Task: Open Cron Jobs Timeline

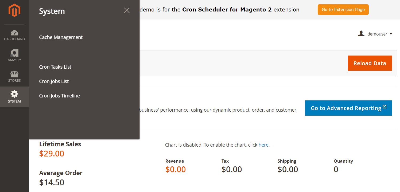Action: click(60, 96)
